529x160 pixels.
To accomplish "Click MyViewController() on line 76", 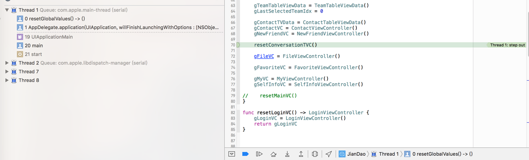I will [x=303, y=78].
